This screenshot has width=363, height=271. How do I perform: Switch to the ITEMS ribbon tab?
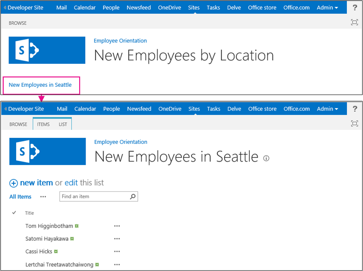click(43, 124)
